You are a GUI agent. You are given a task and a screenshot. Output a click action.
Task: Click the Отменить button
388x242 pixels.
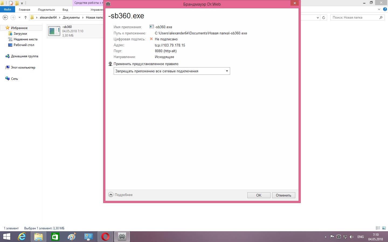click(283, 195)
